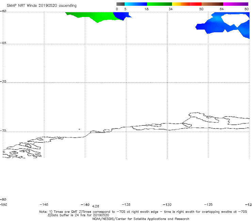Click the longitude label '-130'
The height and width of the screenshot is (221, 252).
pyautogui.click(x=167, y=204)
